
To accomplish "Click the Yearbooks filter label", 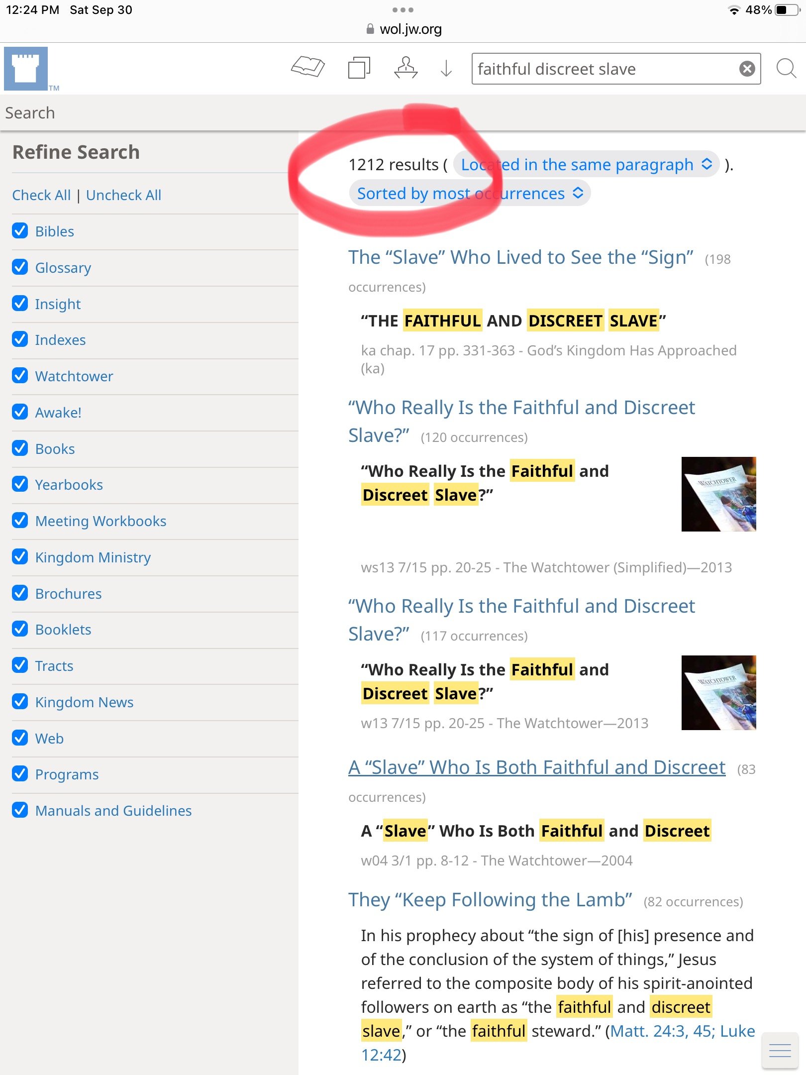I will coord(69,484).
